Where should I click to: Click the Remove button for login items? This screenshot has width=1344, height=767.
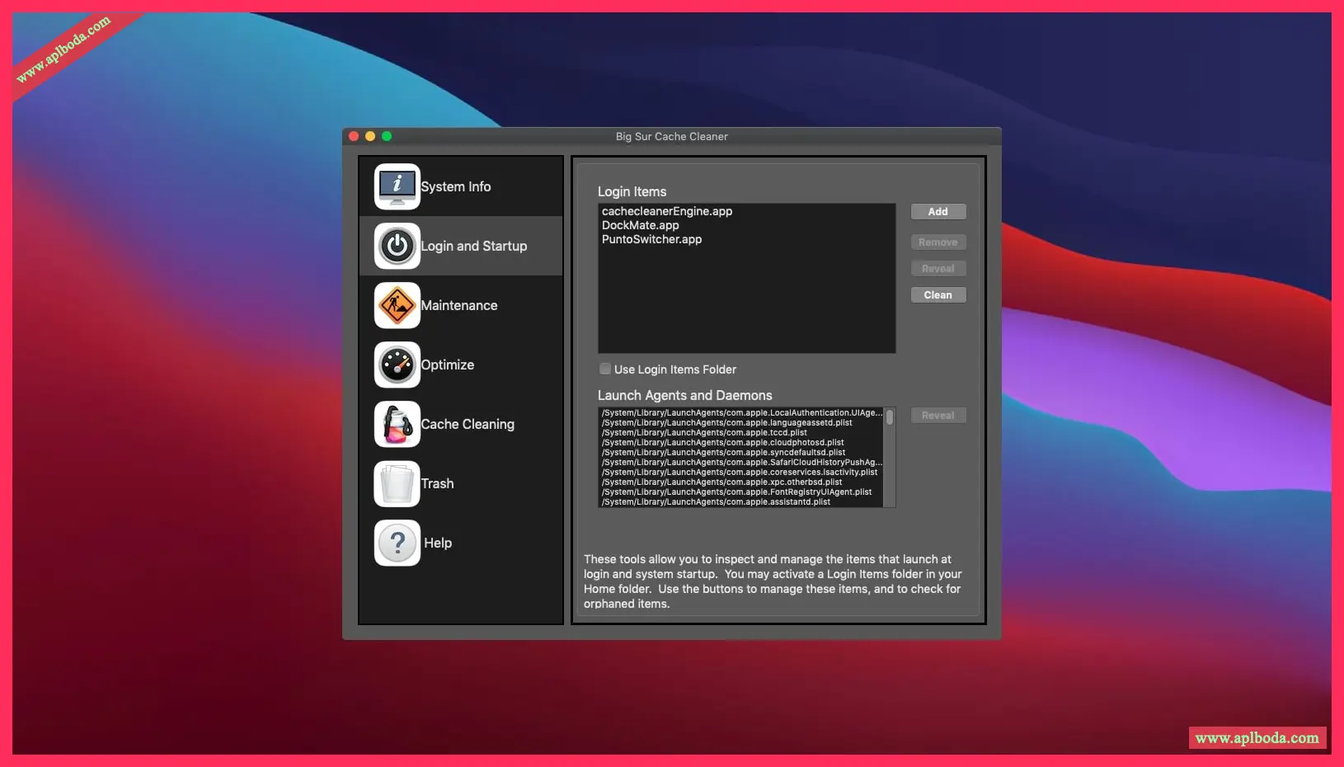pos(938,242)
